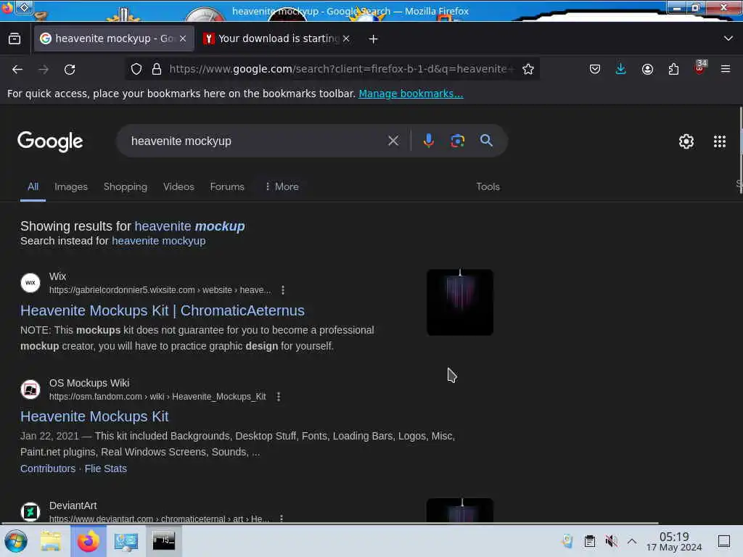Screen dimensions: 743x557
Task: Select the All results tab
Action: (x=33, y=186)
